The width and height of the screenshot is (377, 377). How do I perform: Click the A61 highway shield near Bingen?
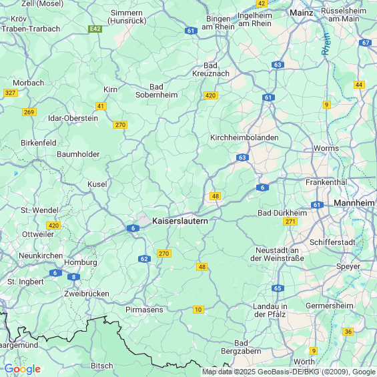(191, 31)
